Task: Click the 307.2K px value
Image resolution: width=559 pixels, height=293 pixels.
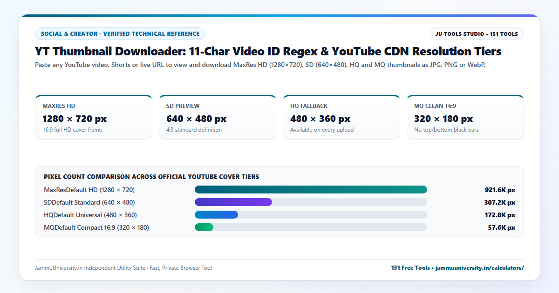Action: 500,202
